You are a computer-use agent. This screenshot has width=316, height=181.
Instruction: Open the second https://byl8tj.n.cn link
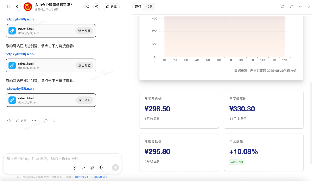[x=20, y=54]
